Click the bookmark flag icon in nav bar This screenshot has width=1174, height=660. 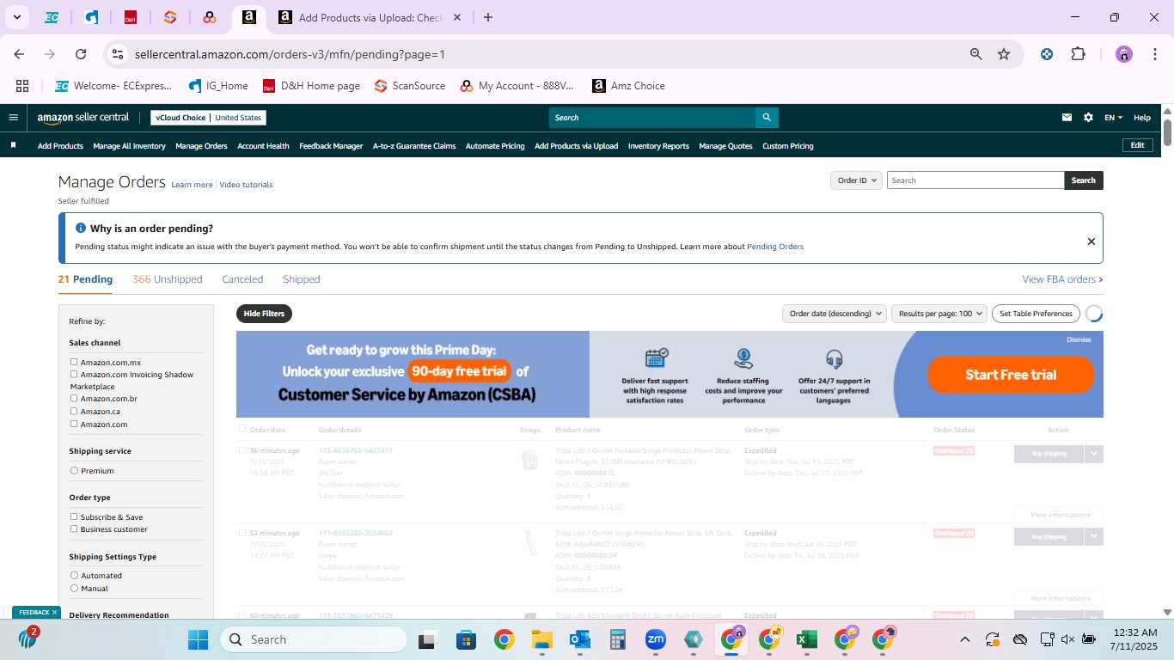pyautogui.click(x=13, y=145)
